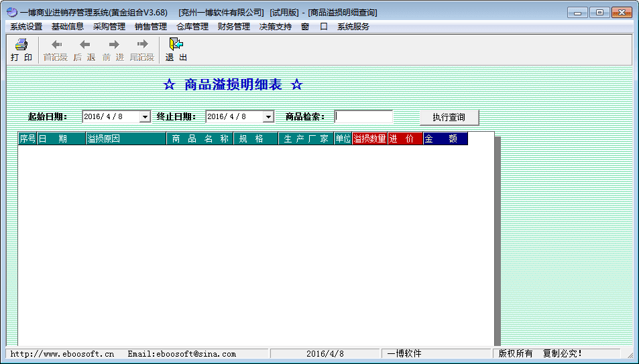This screenshot has height=364, width=639.
Task: Click the 商品名称 column header
Action: pyautogui.click(x=200, y=139)
